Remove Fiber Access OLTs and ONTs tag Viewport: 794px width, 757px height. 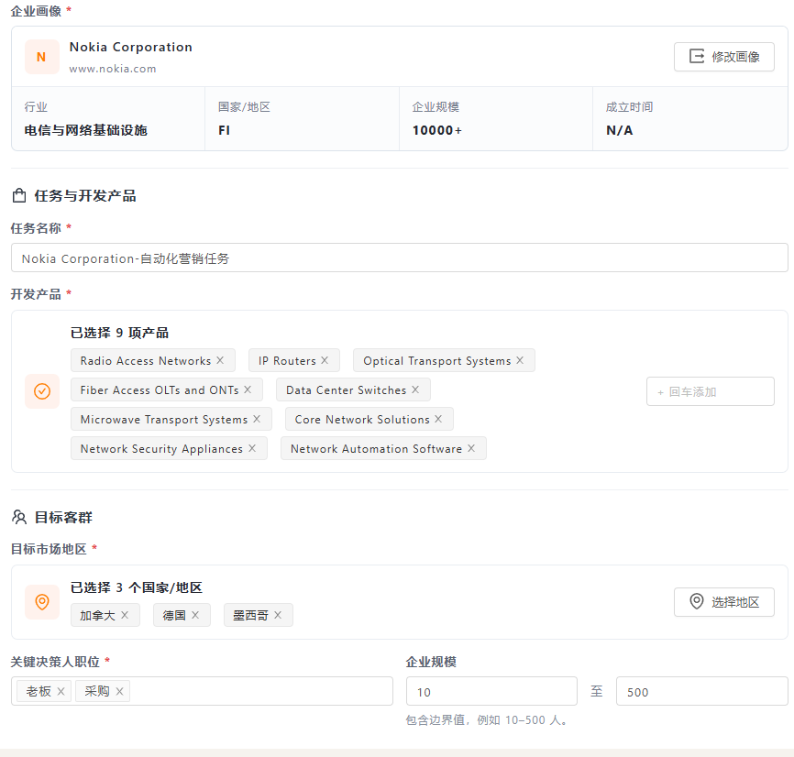click(248, 389)
